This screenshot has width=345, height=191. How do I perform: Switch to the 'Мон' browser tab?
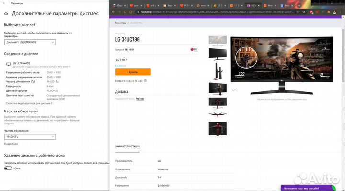(270, 5)
